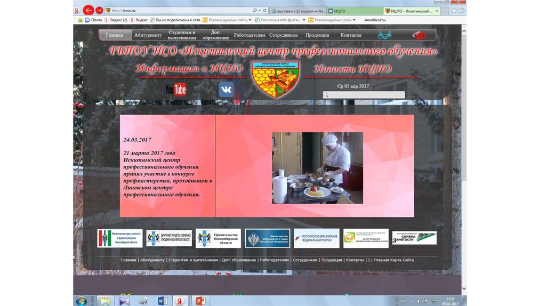Open the cooking competition photo thumbnail
The height and width of the screenshot is (306, 546).
click(317, 168)
